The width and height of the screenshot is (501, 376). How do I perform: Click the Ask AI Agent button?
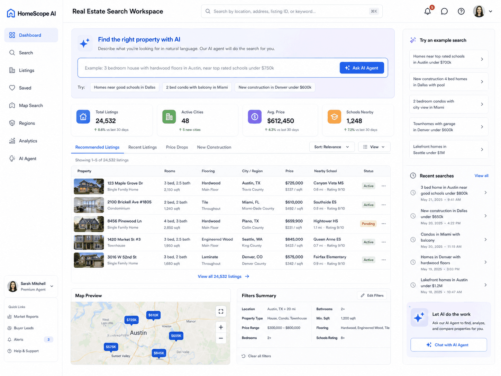pos(362,68)
